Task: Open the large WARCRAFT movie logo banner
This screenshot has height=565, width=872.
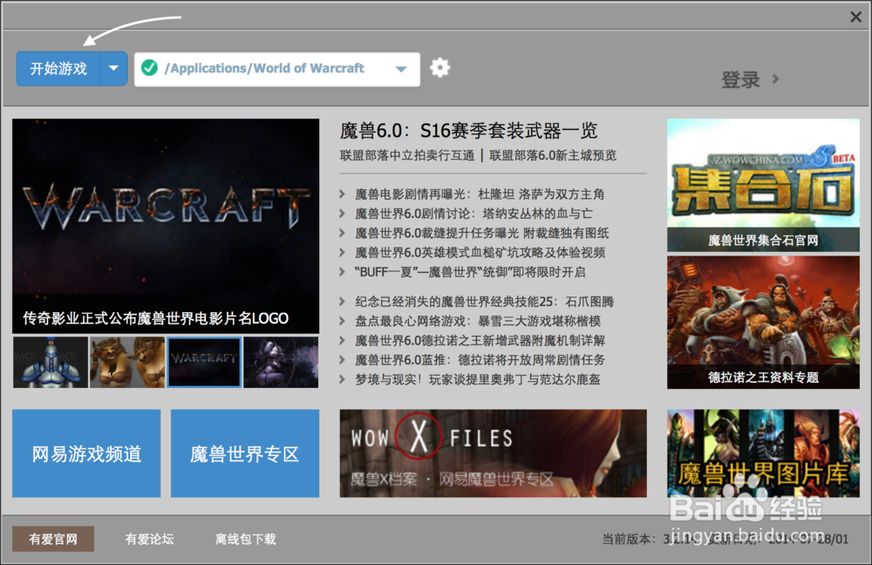Action: [x=166, y=225]
